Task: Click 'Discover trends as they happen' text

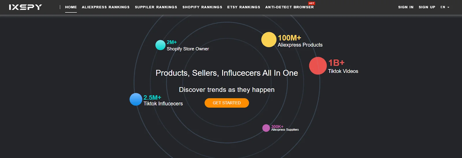Action: tap(227, 90)
